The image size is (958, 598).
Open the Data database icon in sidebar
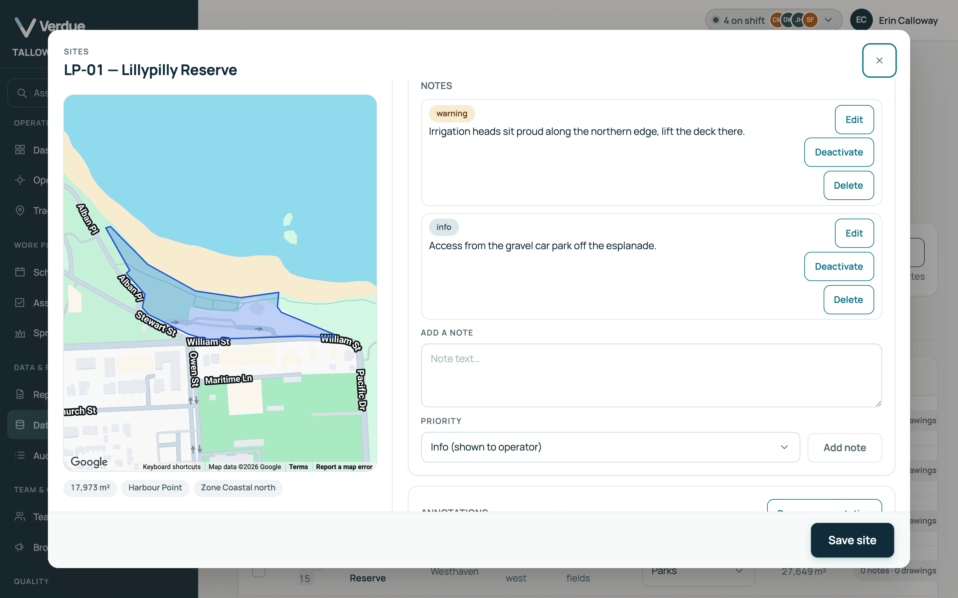(x=20, y=425)
